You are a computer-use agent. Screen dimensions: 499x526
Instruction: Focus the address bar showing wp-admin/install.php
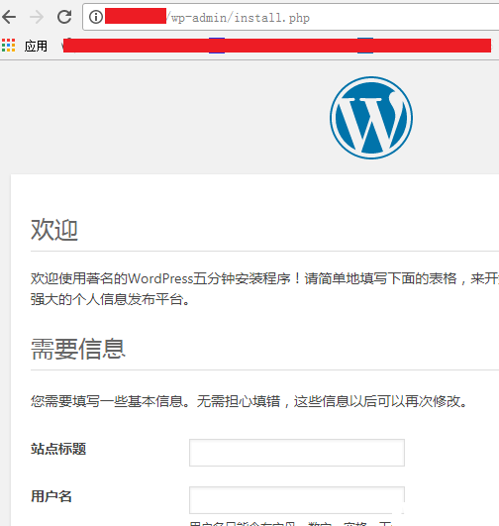(291, 17)
